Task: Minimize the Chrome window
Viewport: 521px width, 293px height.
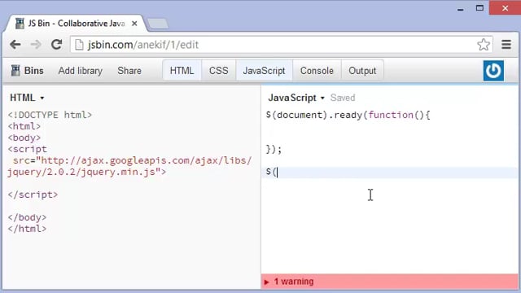Action: [x=460, y=9]
